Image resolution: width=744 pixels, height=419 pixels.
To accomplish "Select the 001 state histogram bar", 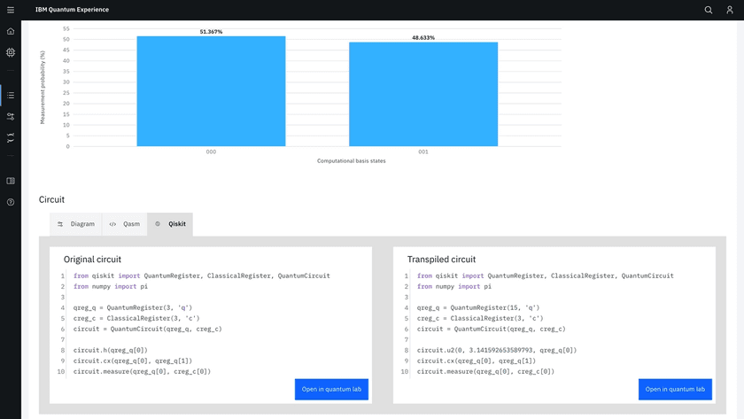I will point(423,94).
